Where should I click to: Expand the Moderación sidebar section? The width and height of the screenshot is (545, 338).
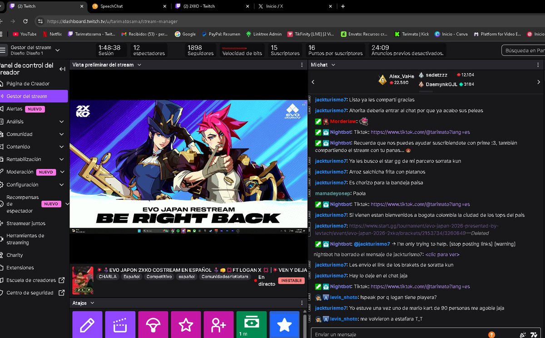point(62,172)
